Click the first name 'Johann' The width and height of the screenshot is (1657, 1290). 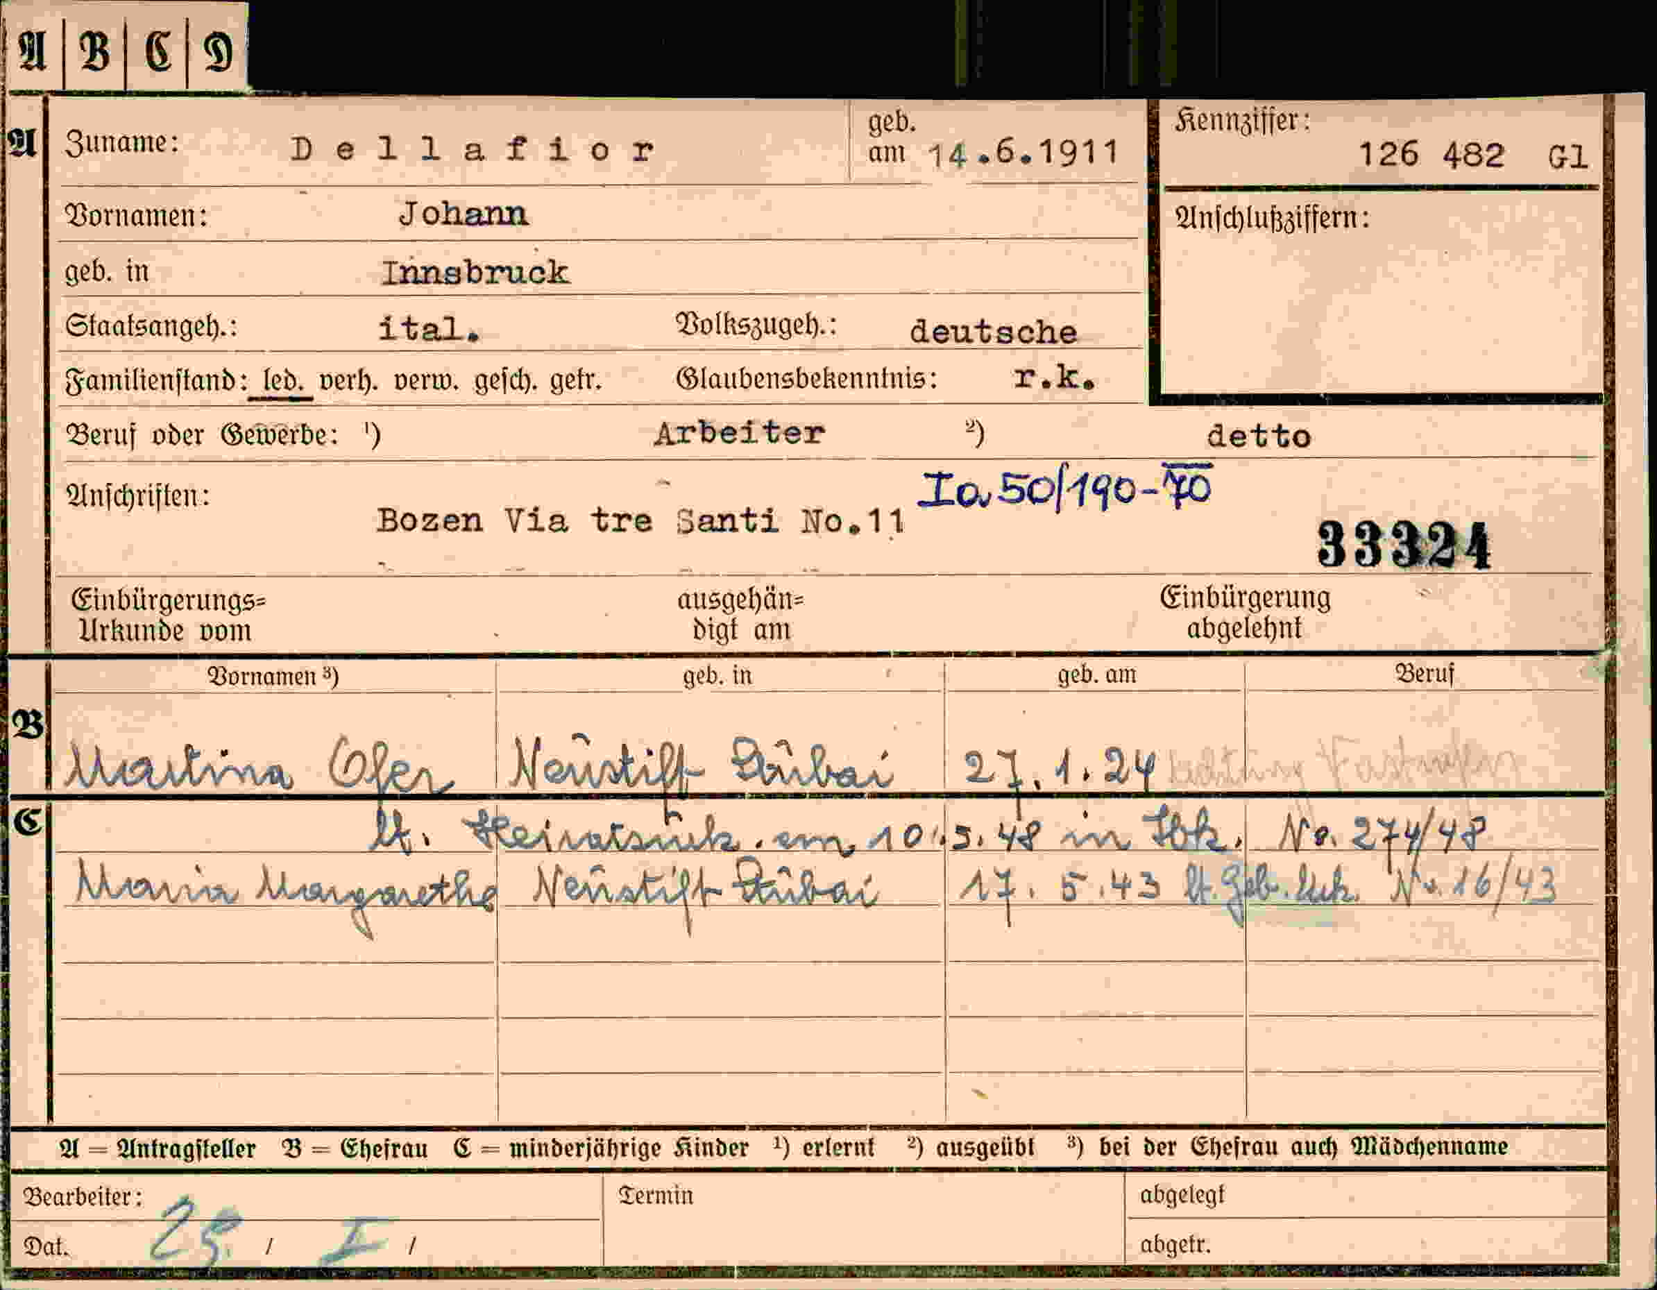tap(463, 214)
